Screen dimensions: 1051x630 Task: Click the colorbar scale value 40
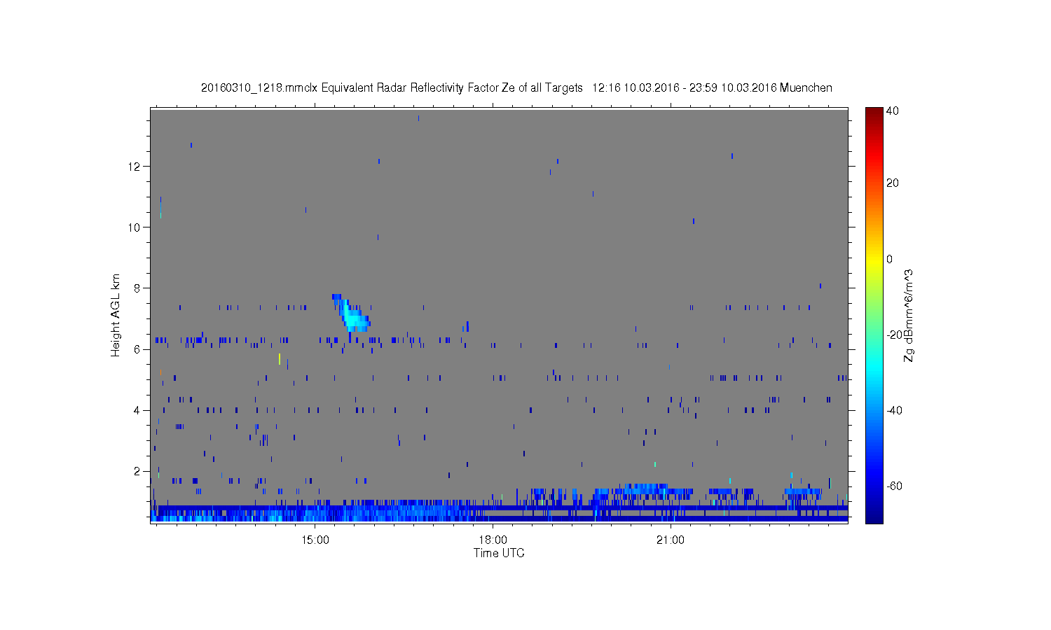[893, 111]
